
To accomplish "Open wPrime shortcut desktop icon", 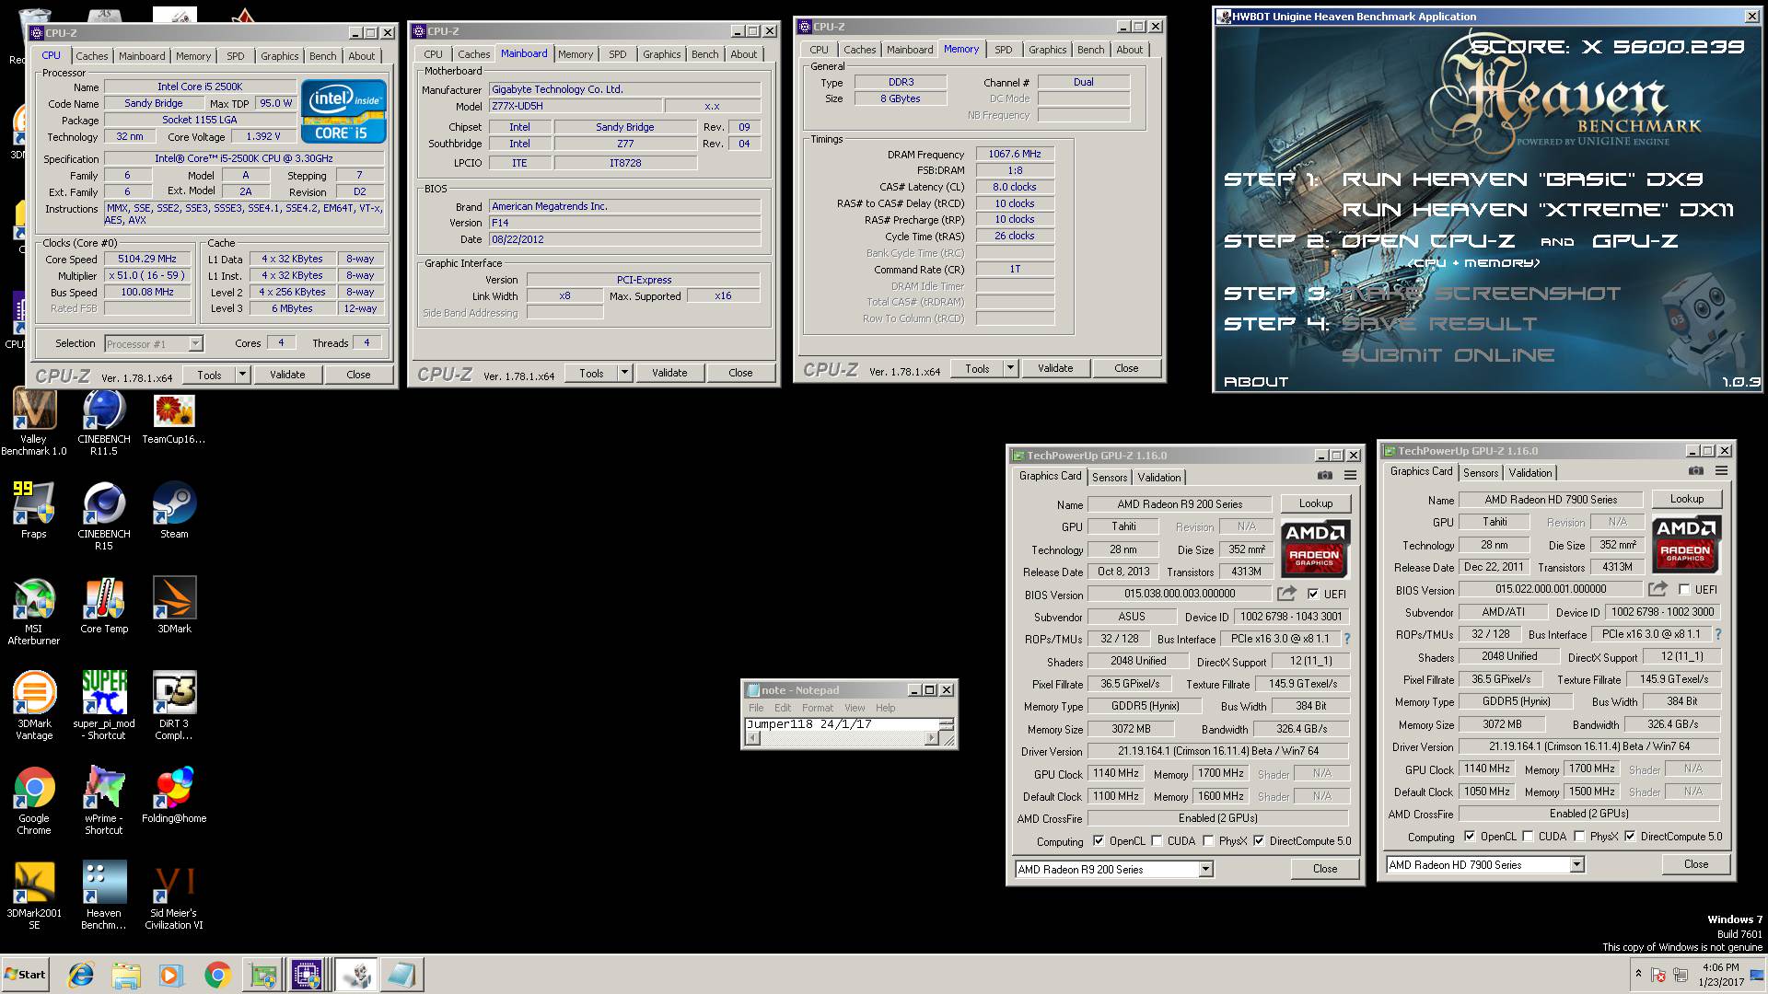I will 104,801.
